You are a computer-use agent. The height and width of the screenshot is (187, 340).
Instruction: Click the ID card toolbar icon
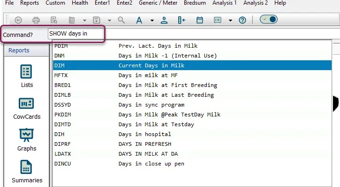point(218,20)
